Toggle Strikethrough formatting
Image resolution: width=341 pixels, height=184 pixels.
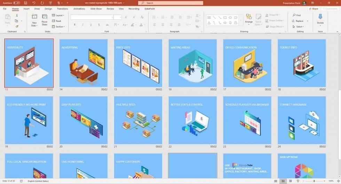point(107,25)
